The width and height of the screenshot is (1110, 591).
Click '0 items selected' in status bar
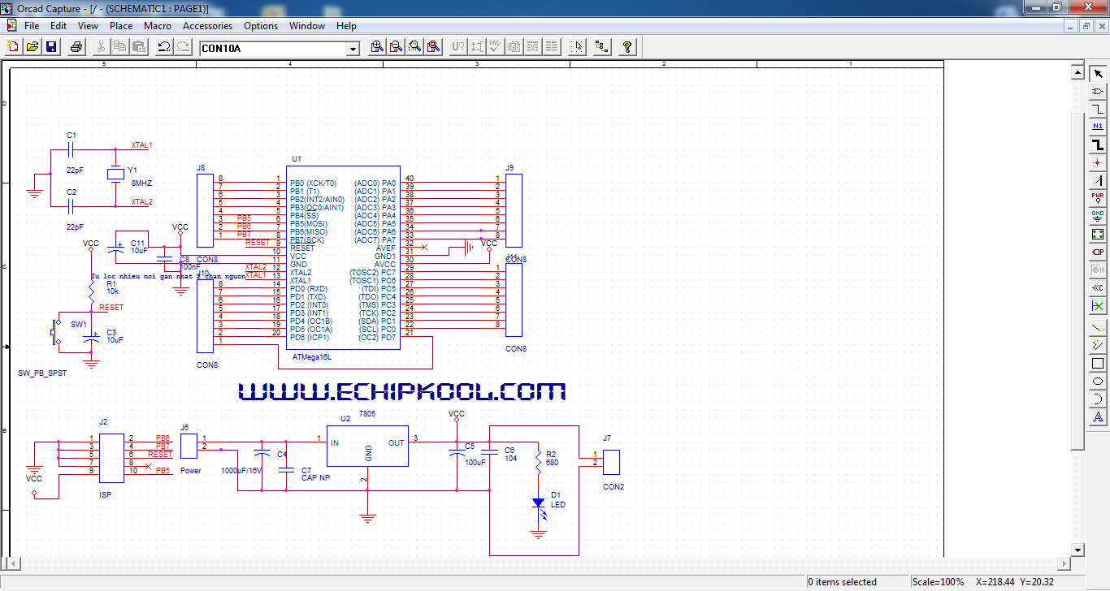[842, 582]
